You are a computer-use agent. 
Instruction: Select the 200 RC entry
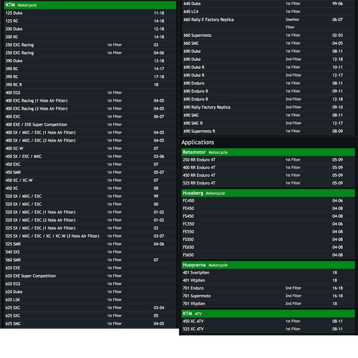90,37
